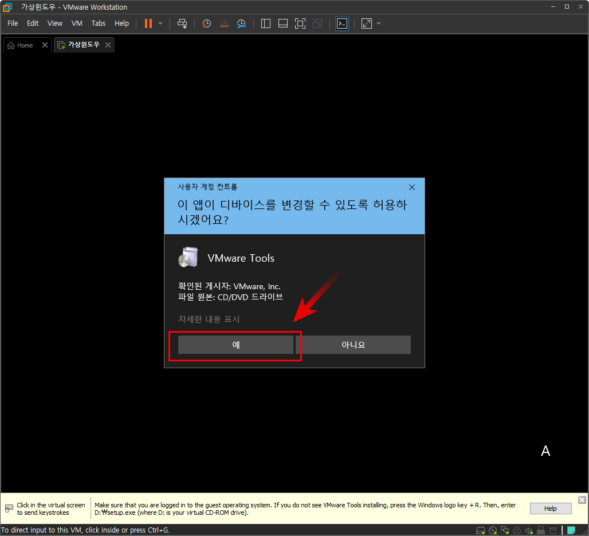Open the Tabs menu
Image resolution: width=589 pixels, height=536 pixels.
tap(99, 23)
